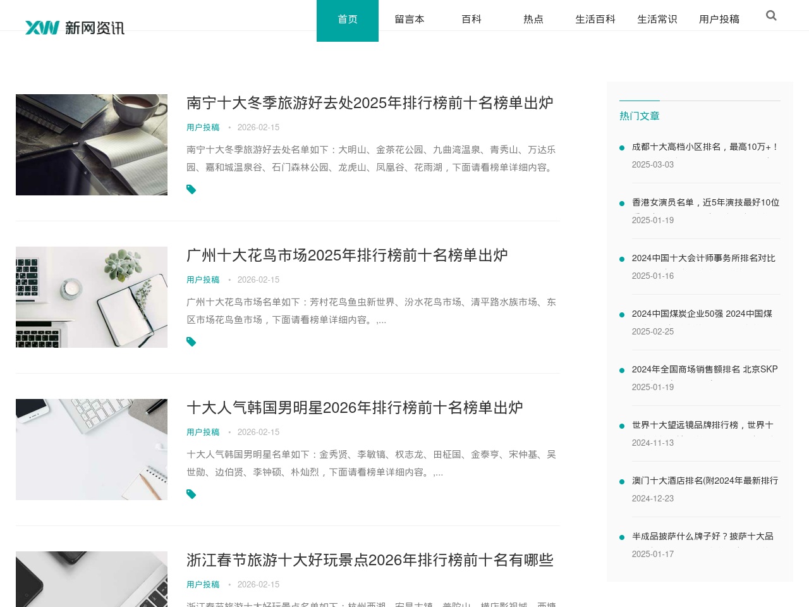Open hot article 澳门十大酒店排名
809x607 pixels.
click(x=705, y=481)
